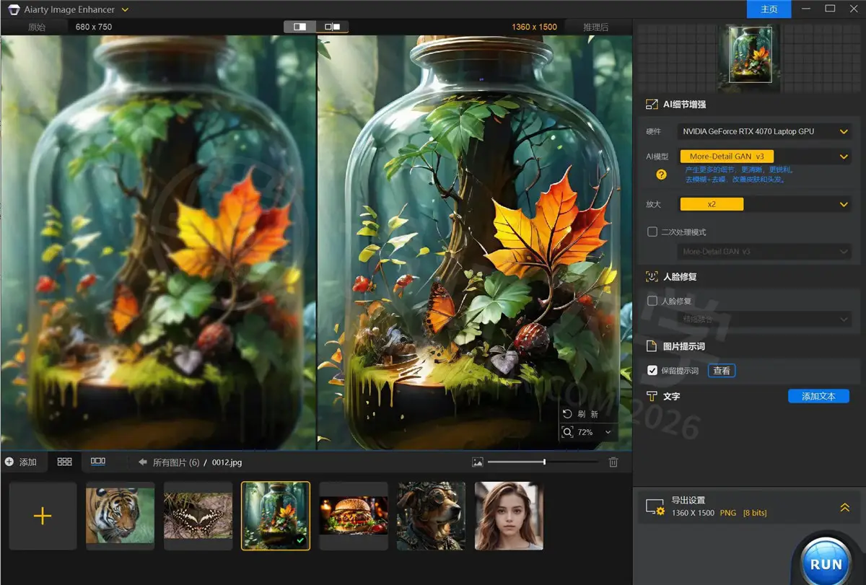866x585 pixels.
Task: Click the 所有图片 (6) breadcrumb
Action: 176,462
